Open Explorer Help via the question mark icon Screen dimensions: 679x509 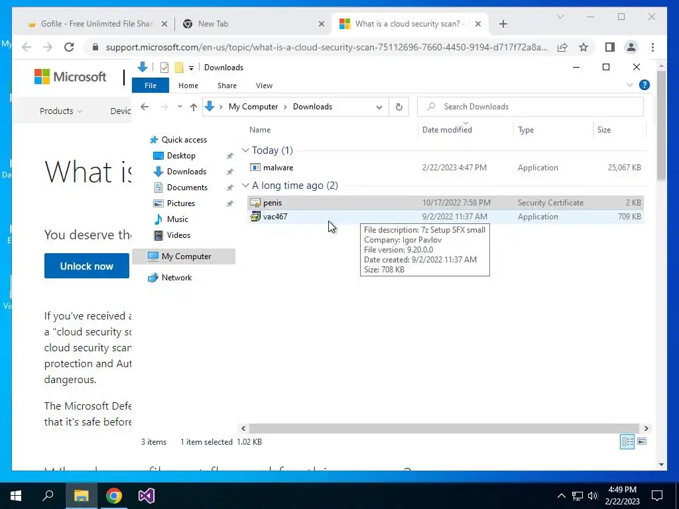point(645,85)
